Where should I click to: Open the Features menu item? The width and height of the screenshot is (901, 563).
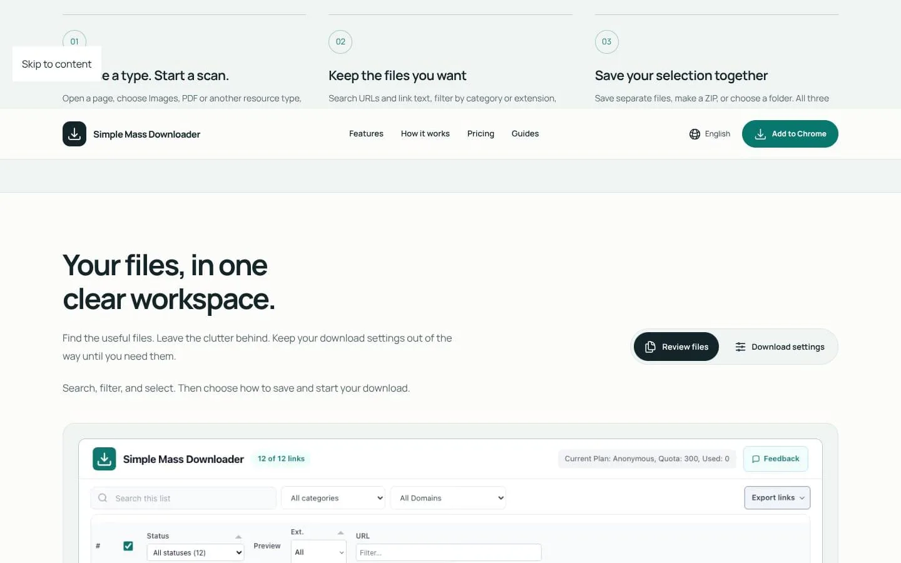[x=366, y=134]
